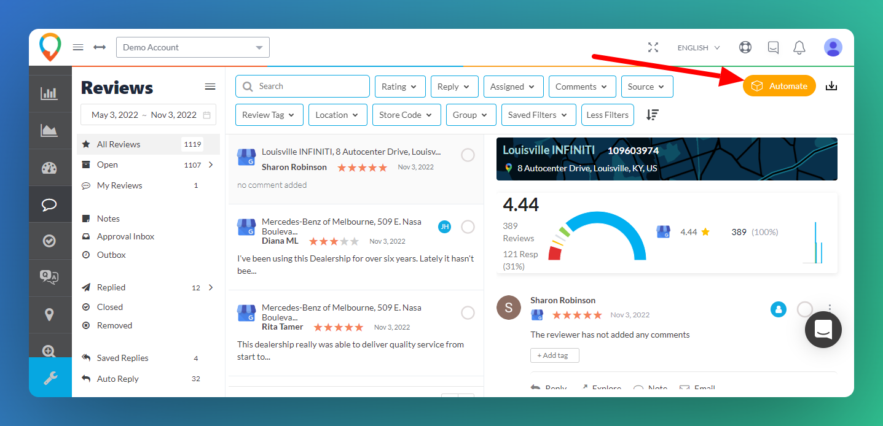Click the Reviews panel menu icon
Screen dimensions: 883x426
(x=210, y=87)
